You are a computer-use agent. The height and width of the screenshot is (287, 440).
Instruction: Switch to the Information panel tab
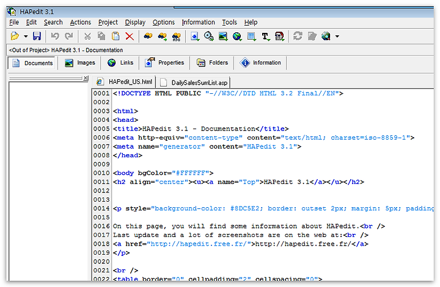[x=260, y=63]
